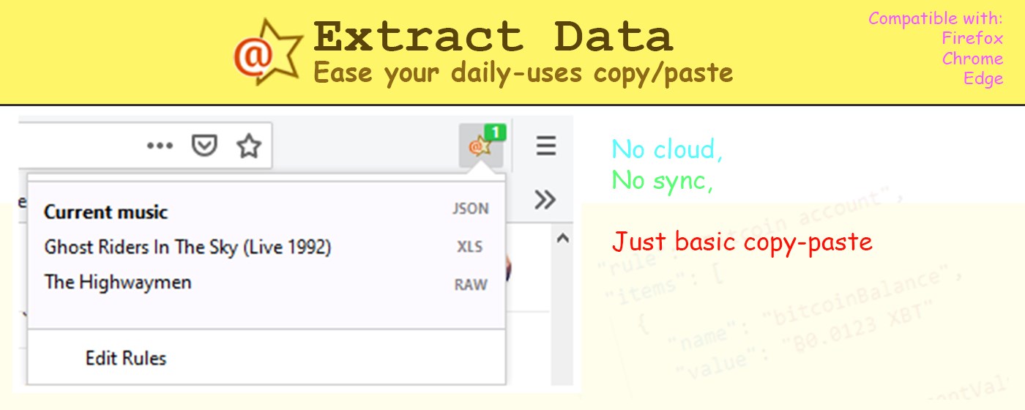
Task: Expand the double-chevron overflow toolbar button
Action: coord(545,199)
